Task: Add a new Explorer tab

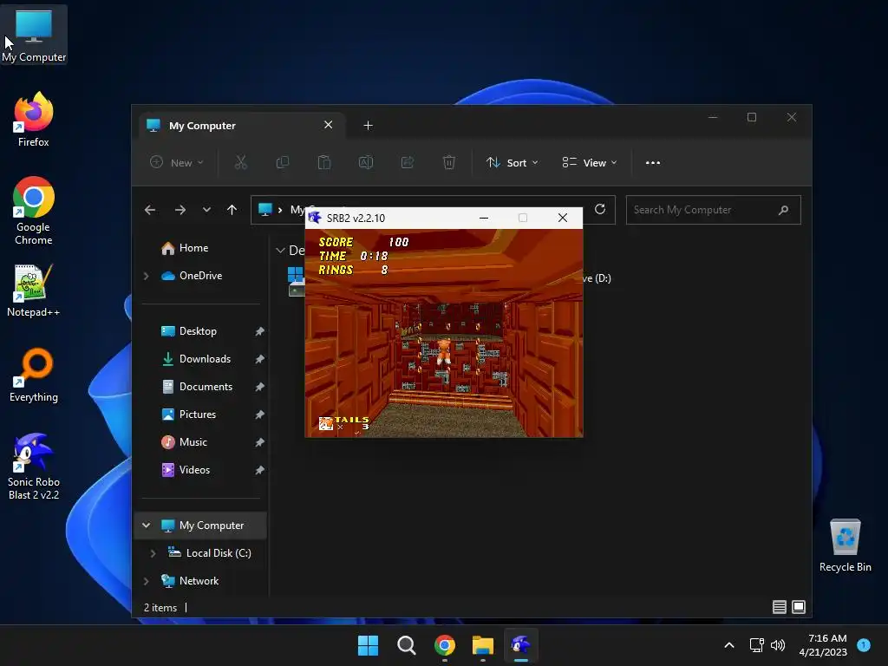Action: [368, 125]
